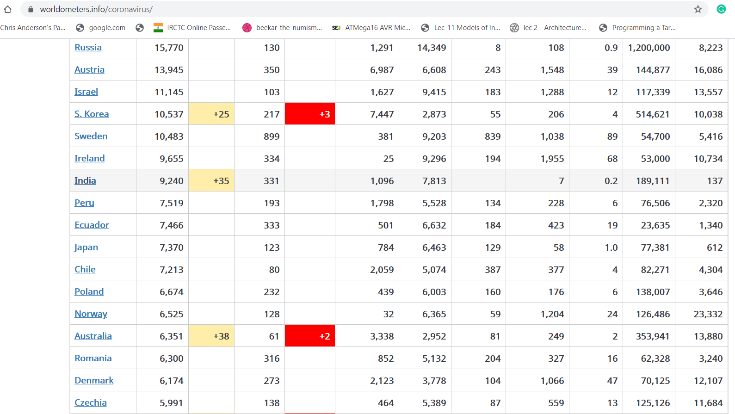
Task: Open the Austria country link
Action: coord(89,69)
